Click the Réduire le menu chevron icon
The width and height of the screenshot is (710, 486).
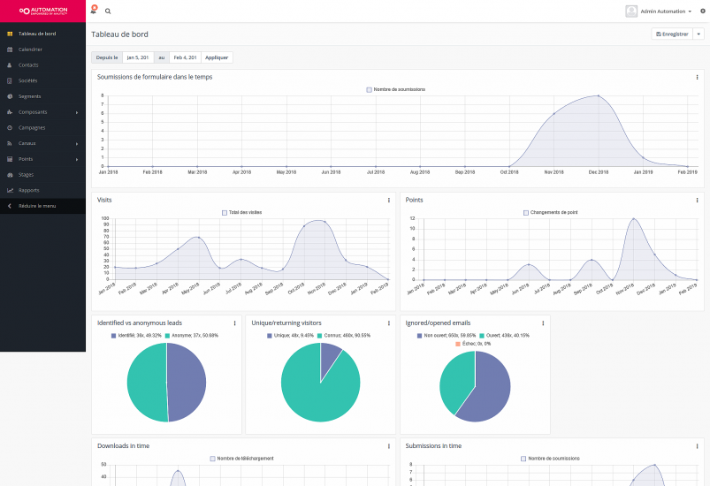[10, 206]
